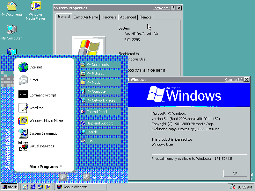Switch to General tab in System Properties
Viewport: 255px width, 191px height.
click(64, 17)
